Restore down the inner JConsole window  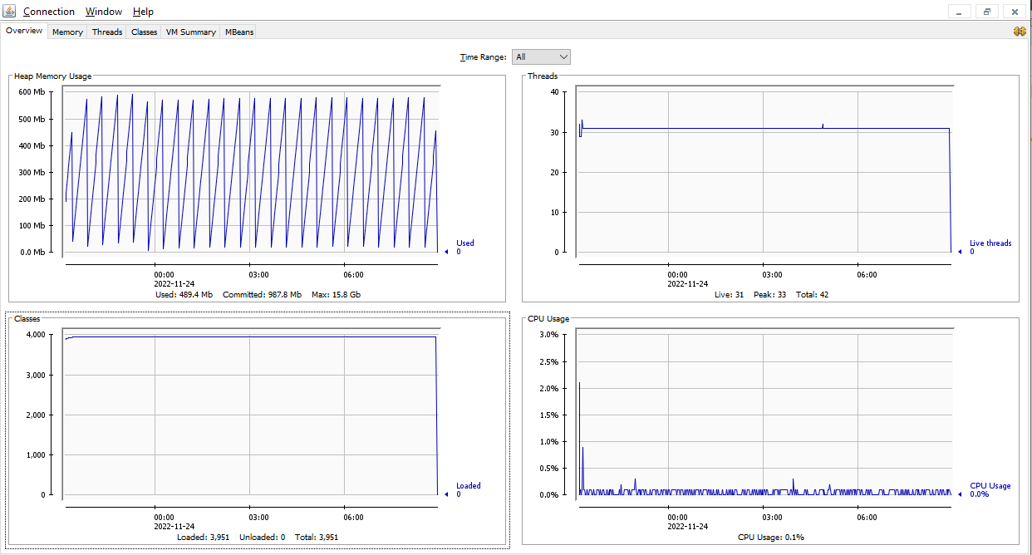[x=987, y=12]
